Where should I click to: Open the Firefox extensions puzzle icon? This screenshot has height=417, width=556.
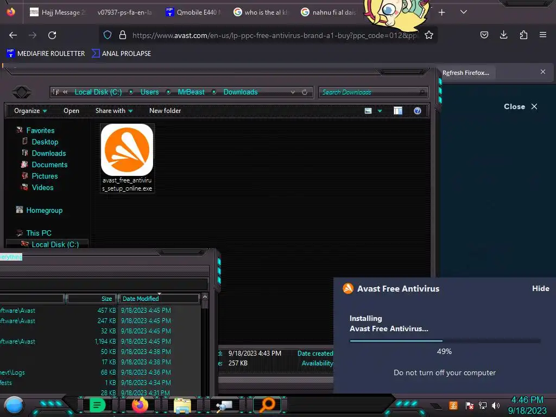(523, 35)
